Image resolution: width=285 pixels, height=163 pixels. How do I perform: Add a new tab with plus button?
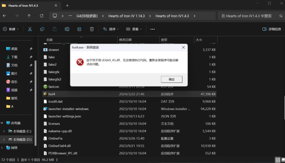67,6
